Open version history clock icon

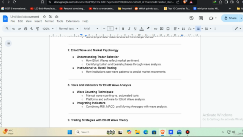pyautogui.click(x=191, y=18)
